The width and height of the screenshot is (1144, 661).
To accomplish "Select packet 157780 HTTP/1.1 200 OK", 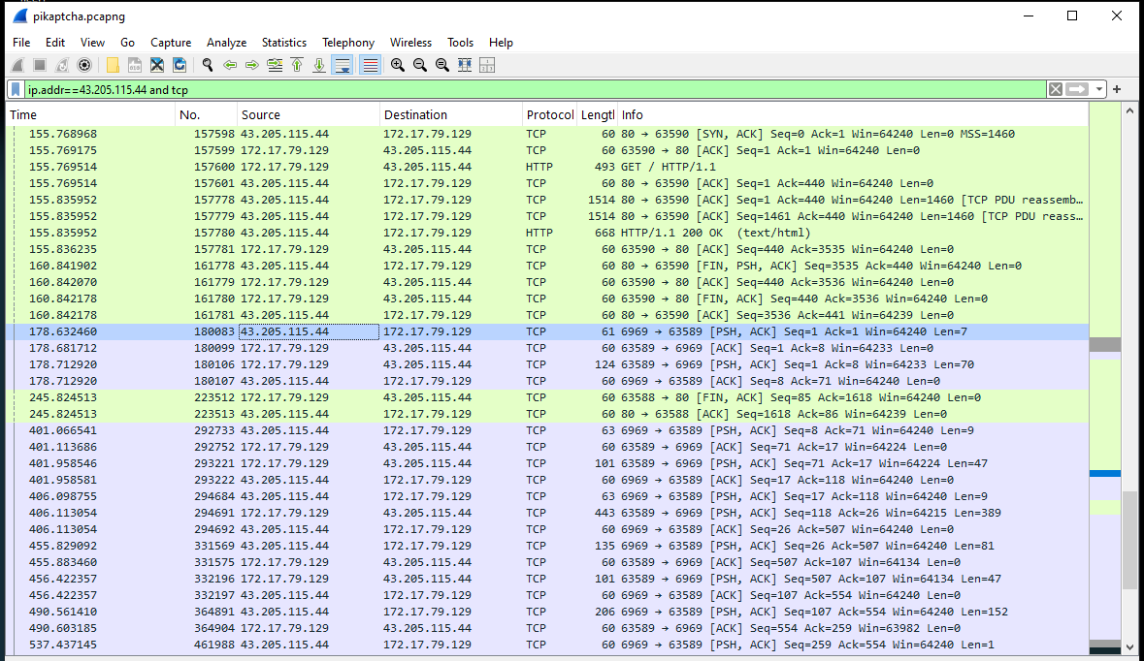I will click(x=547, y=234).
